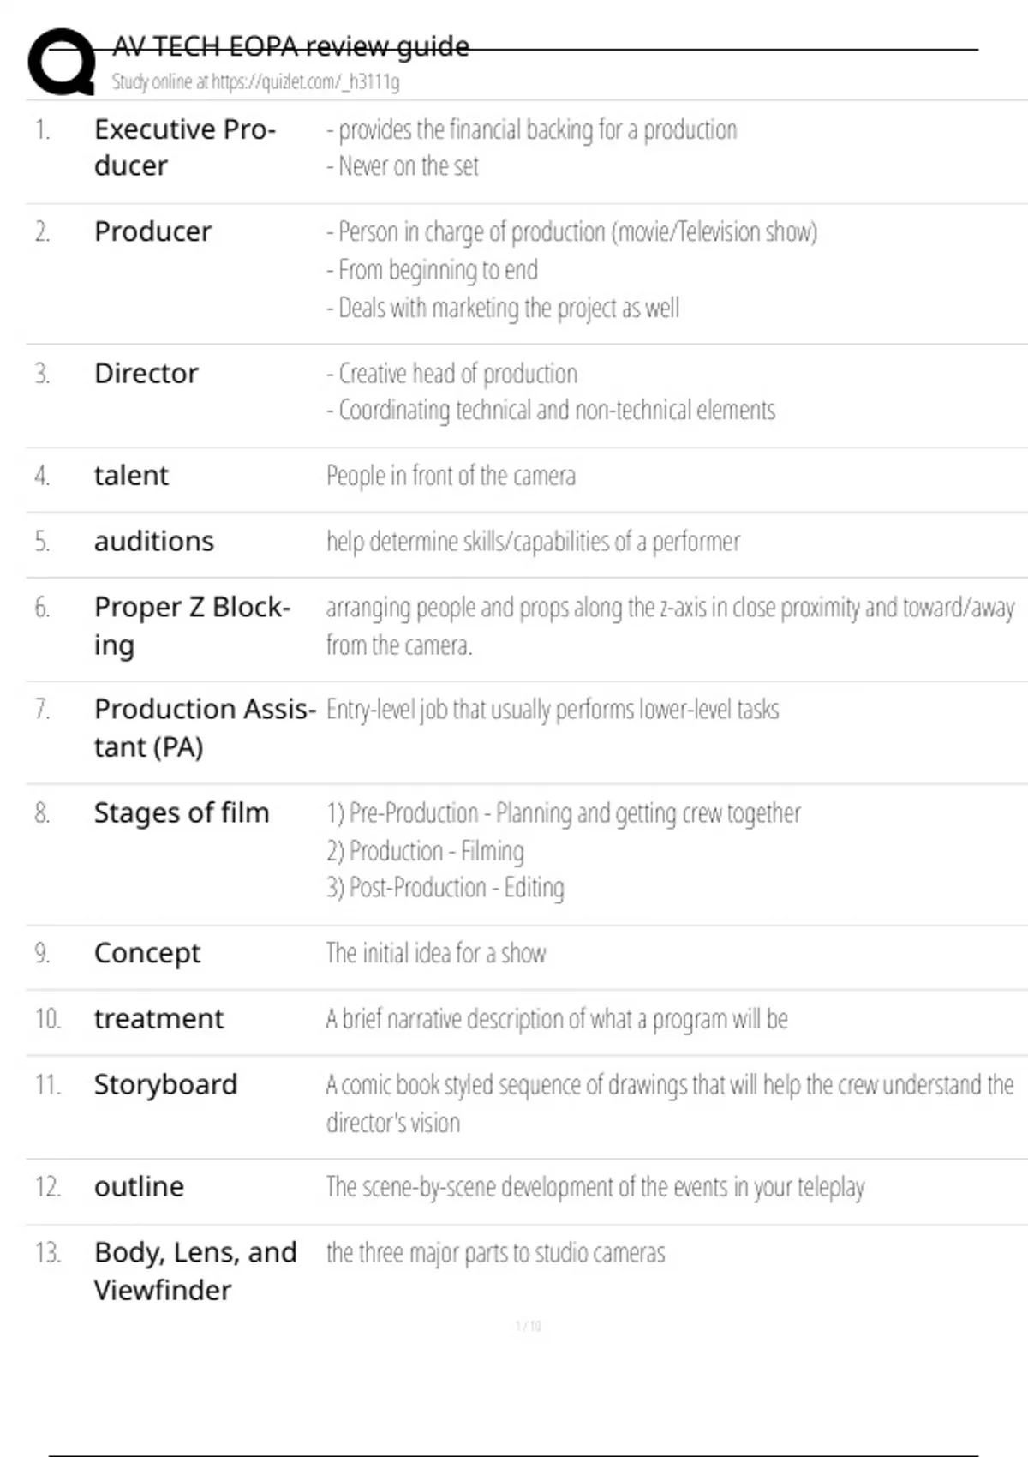Click definition 'People in front of the camera'

[451, 476]
